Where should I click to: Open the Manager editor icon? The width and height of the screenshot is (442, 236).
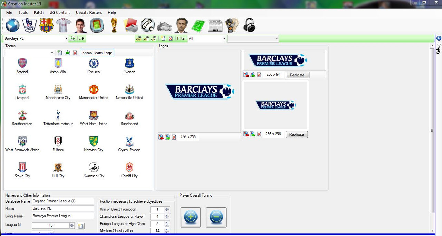[181, 26]
